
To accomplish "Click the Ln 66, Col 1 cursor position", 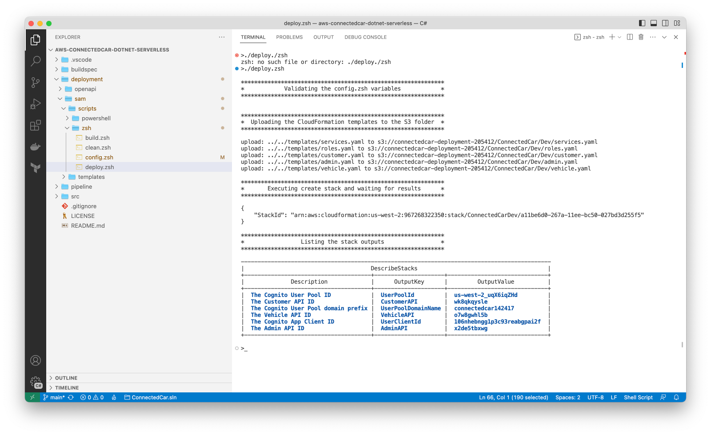I will click(x=514, y=397).
